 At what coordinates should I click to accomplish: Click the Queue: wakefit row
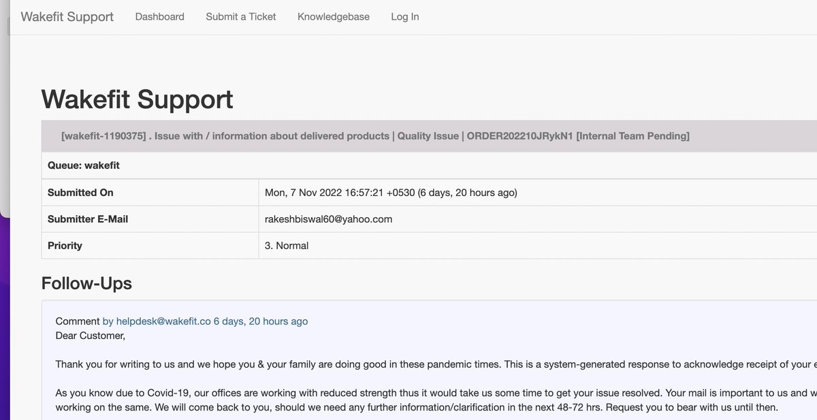point(429,165)
